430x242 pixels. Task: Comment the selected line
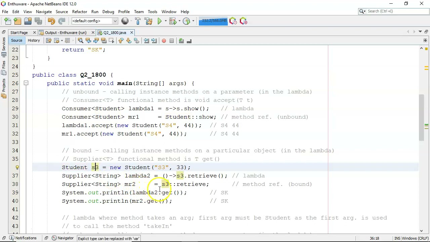[x=181, y=41]
